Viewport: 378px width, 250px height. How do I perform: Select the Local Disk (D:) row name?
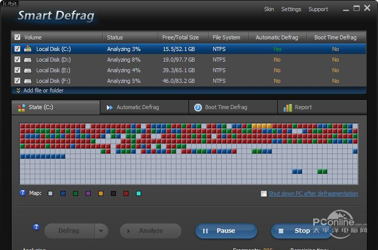pyautogui.click(x=53, y=60)
